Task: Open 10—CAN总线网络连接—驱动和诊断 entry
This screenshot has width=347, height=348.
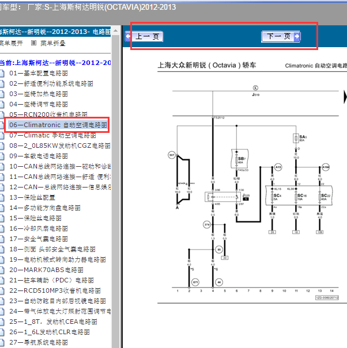Action: click(x=60, y=166)
